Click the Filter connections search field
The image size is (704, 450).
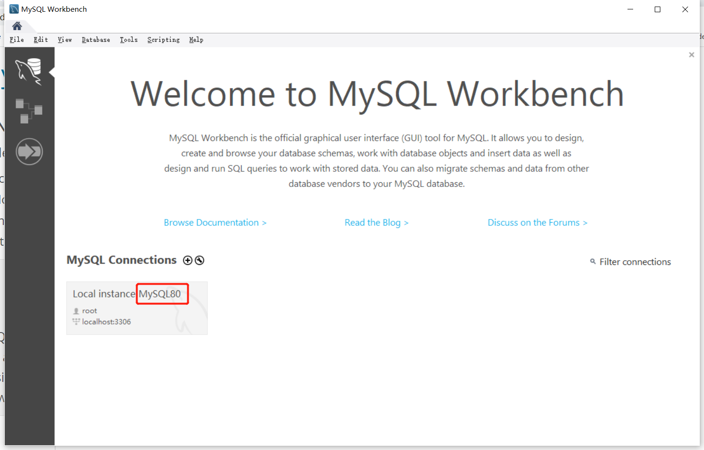click(x=635, y=262)
